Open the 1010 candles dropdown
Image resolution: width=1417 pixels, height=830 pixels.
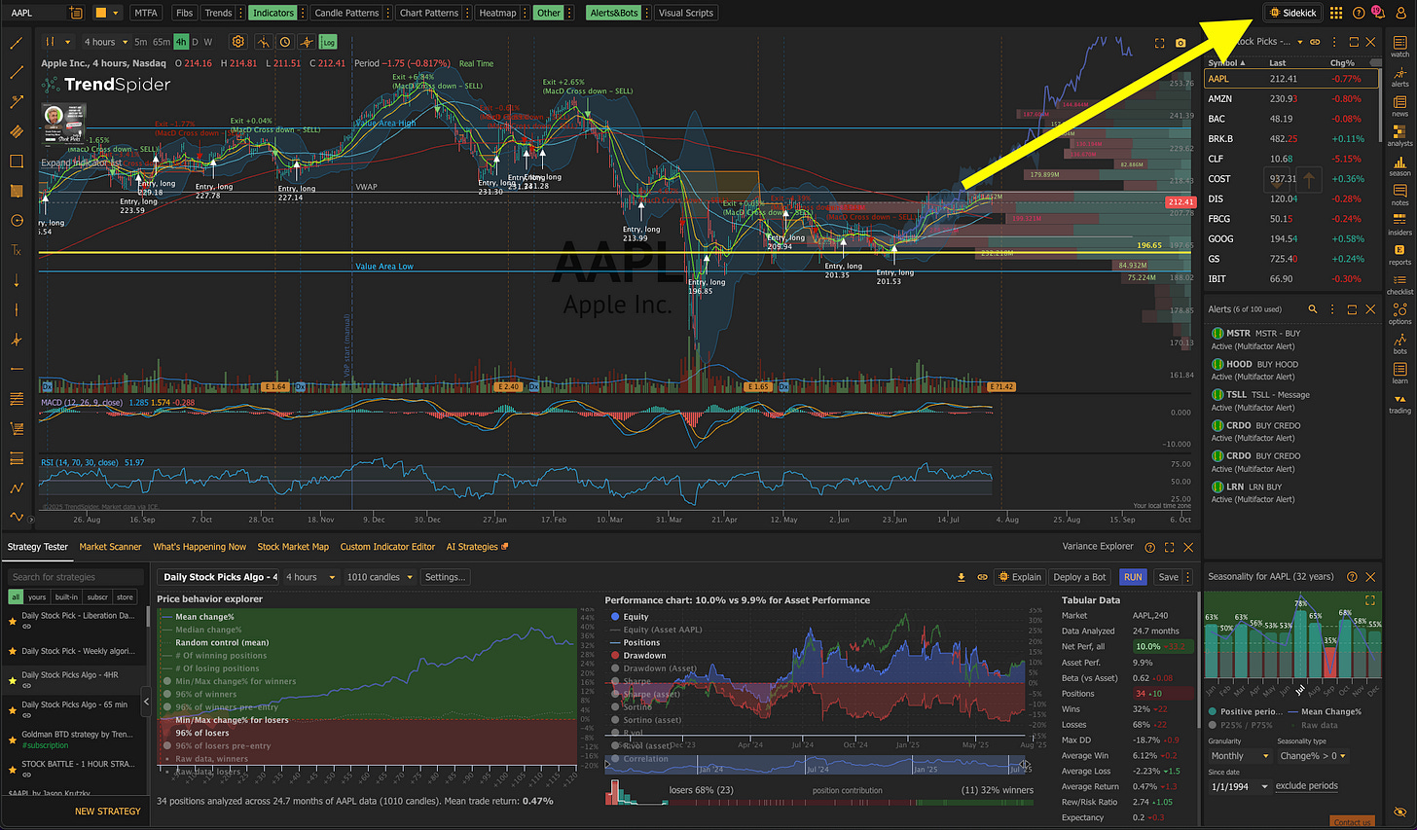[x=380, y=577]
